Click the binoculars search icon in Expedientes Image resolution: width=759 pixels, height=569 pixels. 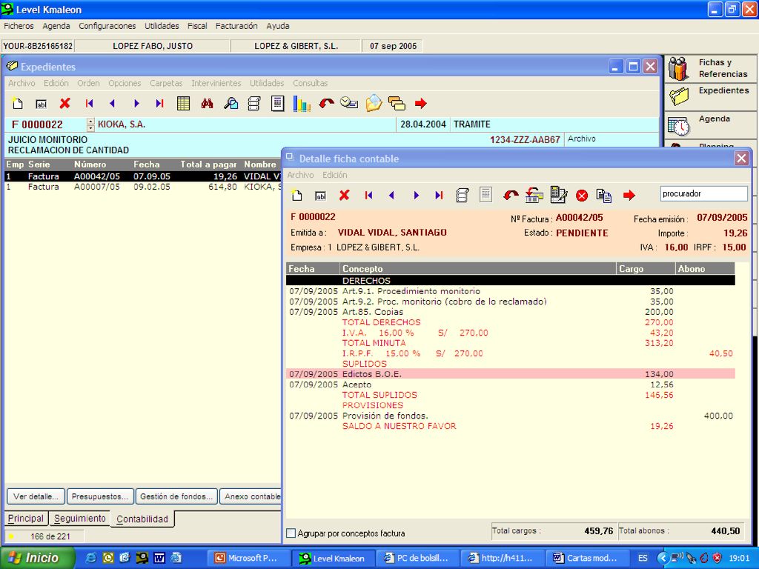pyautogui.click(x=208, y=103)
